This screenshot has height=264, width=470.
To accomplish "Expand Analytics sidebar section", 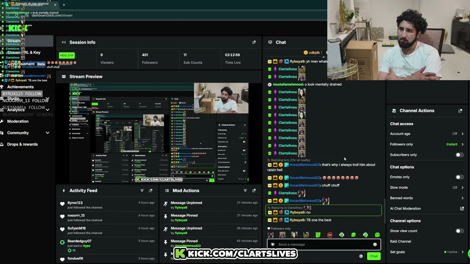I will pyautogui.click(x=47, y=110).
